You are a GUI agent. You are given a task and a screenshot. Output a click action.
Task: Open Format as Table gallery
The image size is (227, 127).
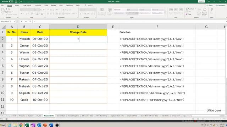pyautogui.click(x=110, y=12)
